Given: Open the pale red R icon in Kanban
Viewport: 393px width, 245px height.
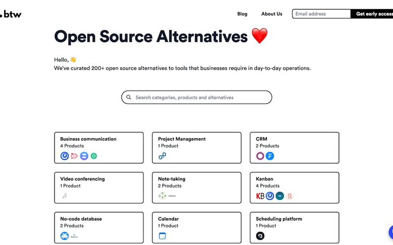Looking at the screenshot, I should coord(289,196).
